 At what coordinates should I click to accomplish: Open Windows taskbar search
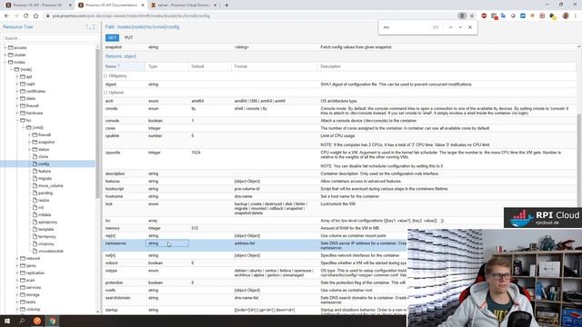tap(22, 321)
